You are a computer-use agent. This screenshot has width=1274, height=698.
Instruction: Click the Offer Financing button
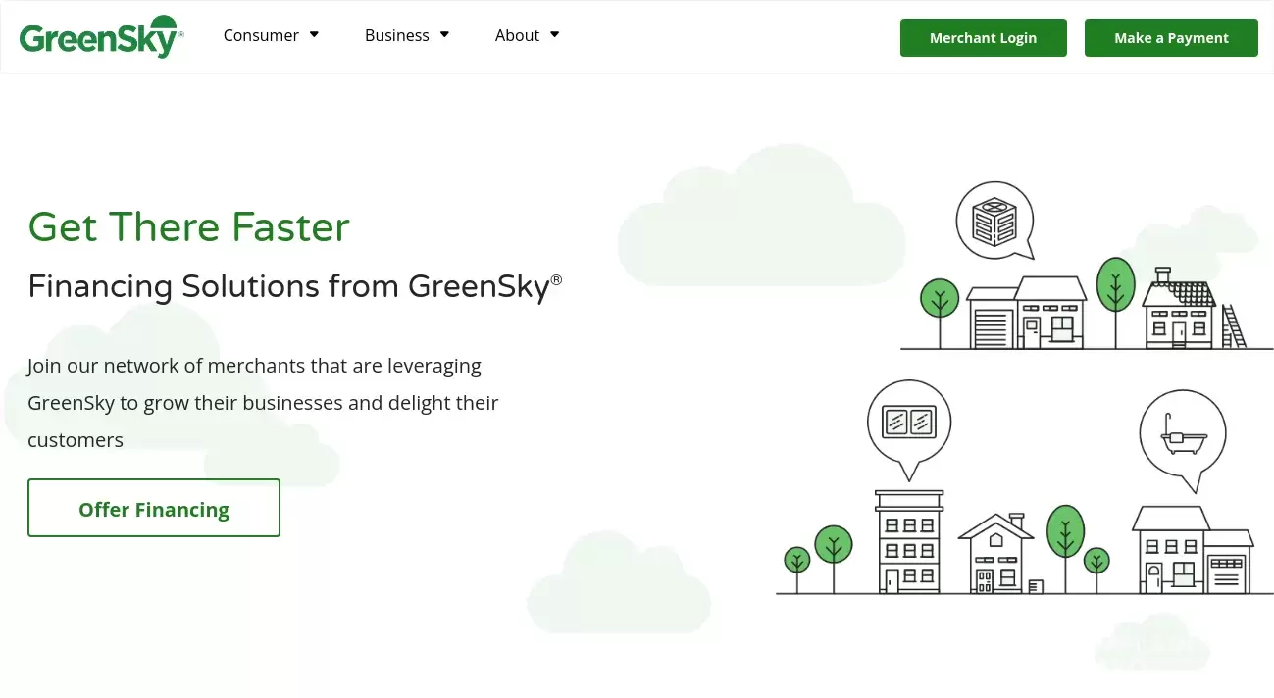pyautogui.click(x=154, y=509)
